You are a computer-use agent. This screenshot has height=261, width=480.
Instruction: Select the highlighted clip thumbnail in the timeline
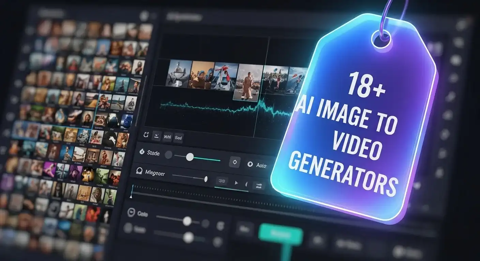pos(245,82)
